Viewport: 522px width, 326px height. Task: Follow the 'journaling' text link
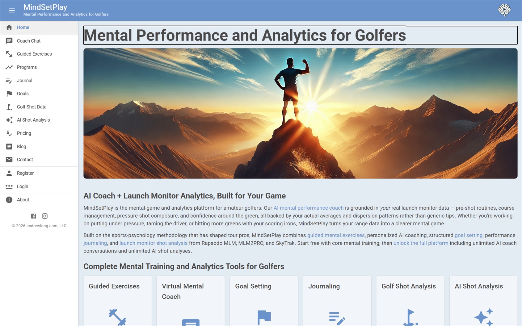[x=95, y=243]
